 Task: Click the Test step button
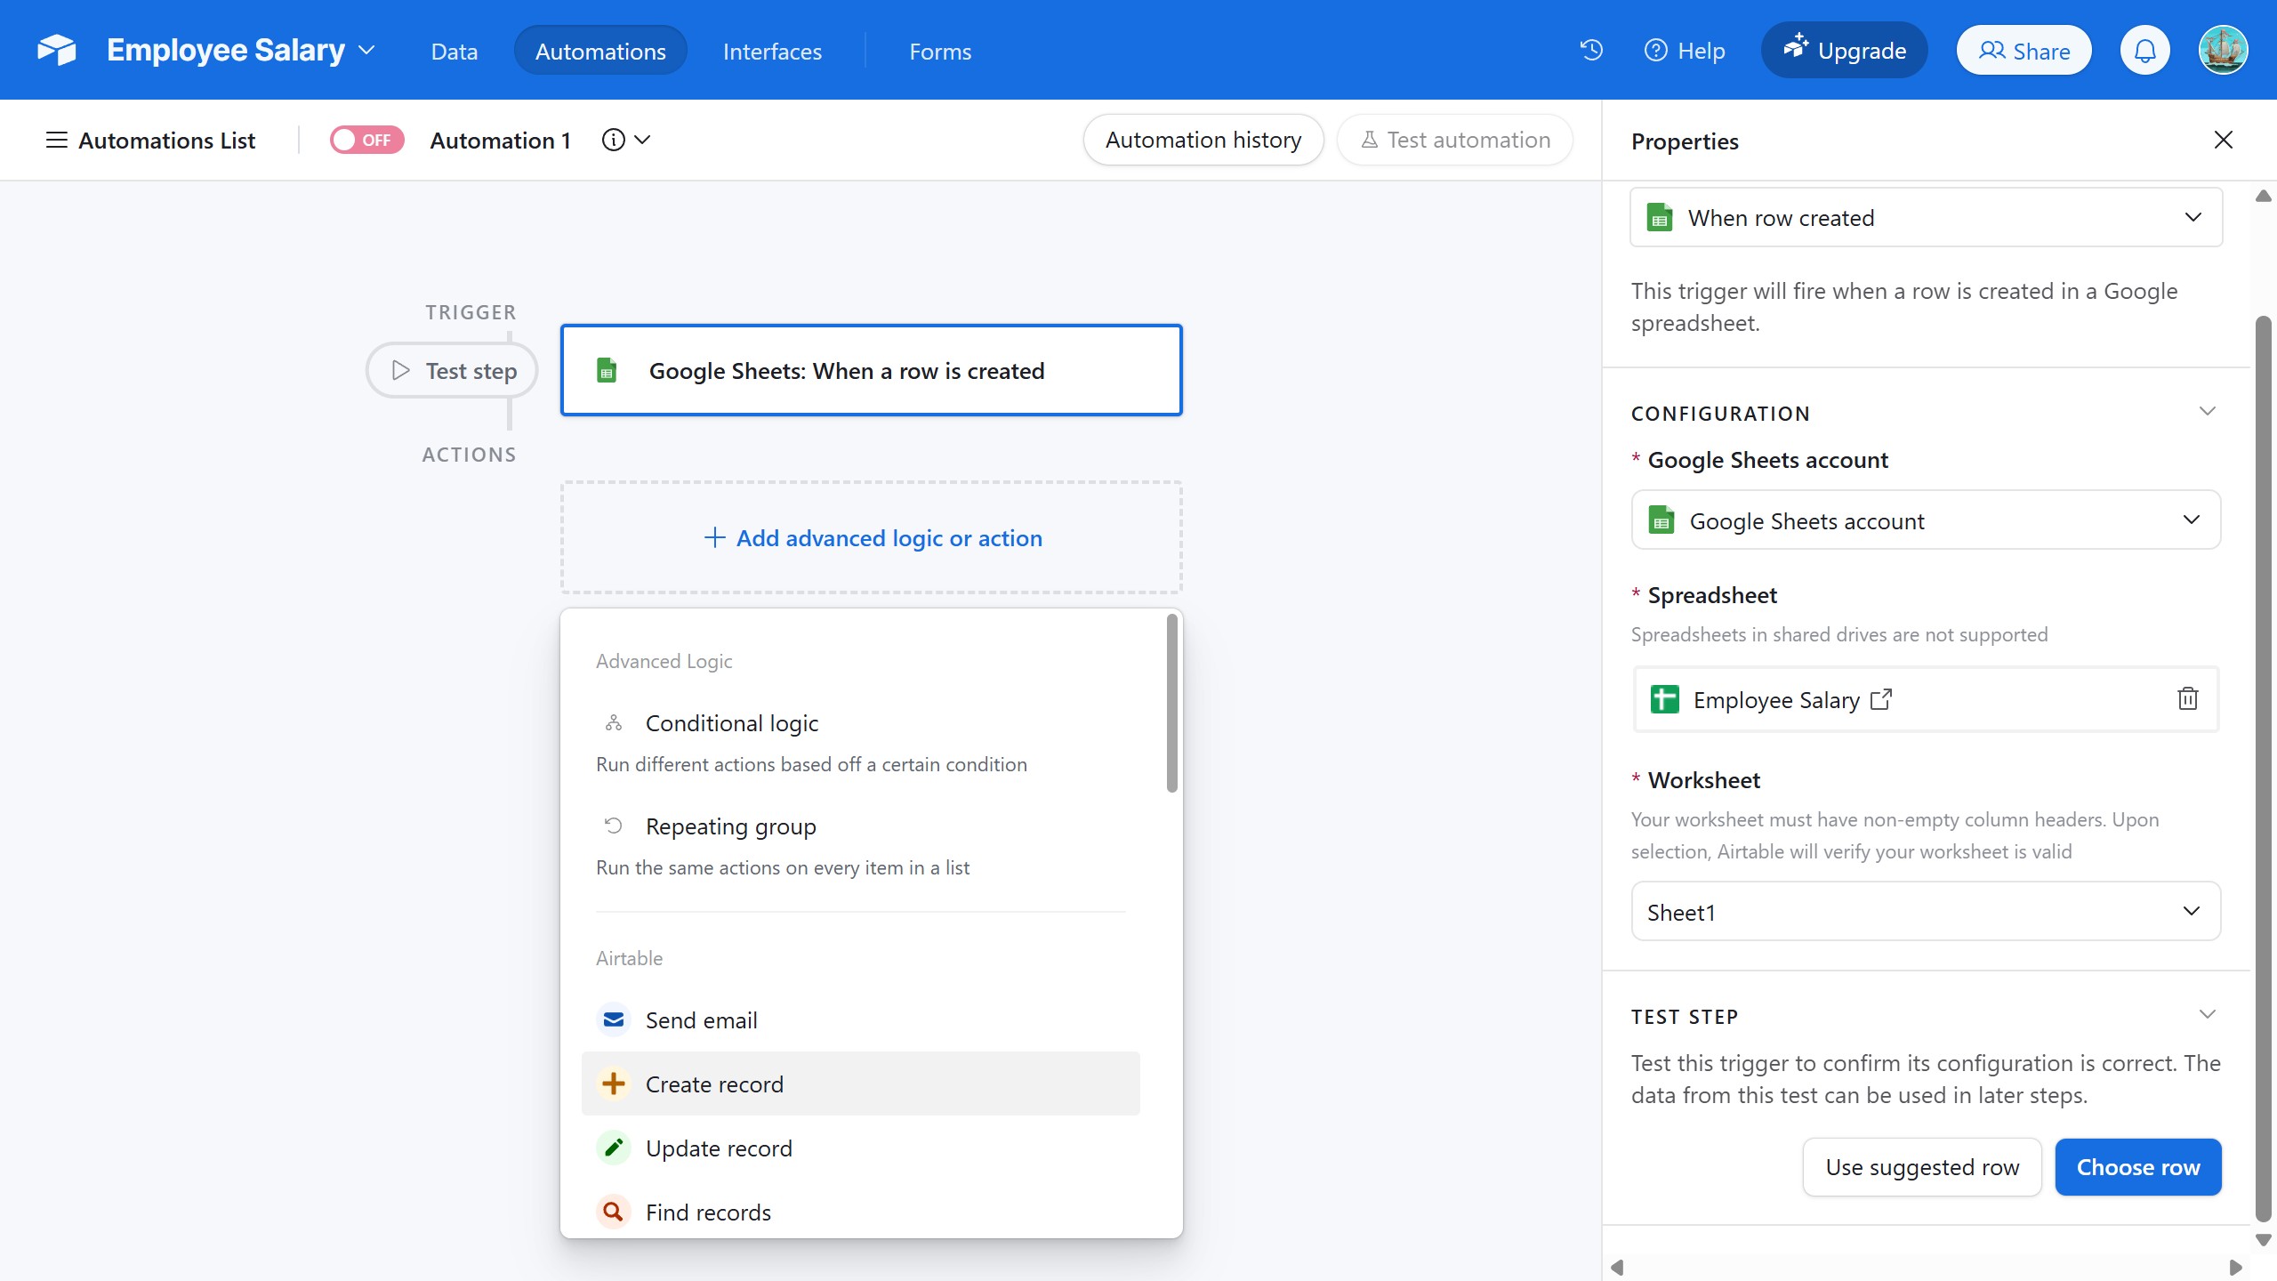click(452, 370)
